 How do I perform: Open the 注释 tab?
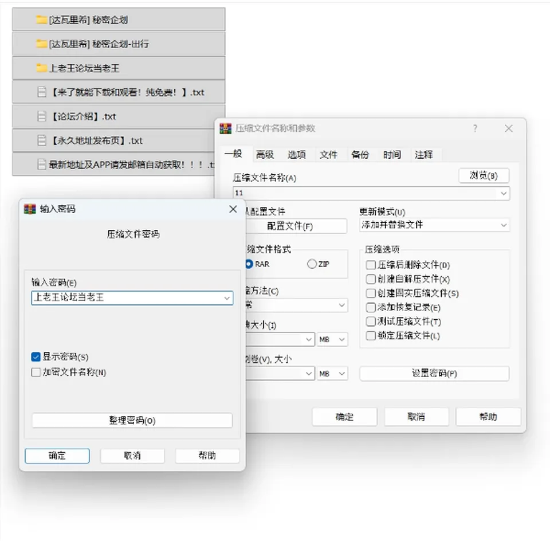coord(424,154)
